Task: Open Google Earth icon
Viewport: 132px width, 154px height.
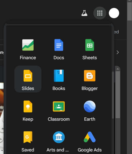Action: tap(90, 106)
